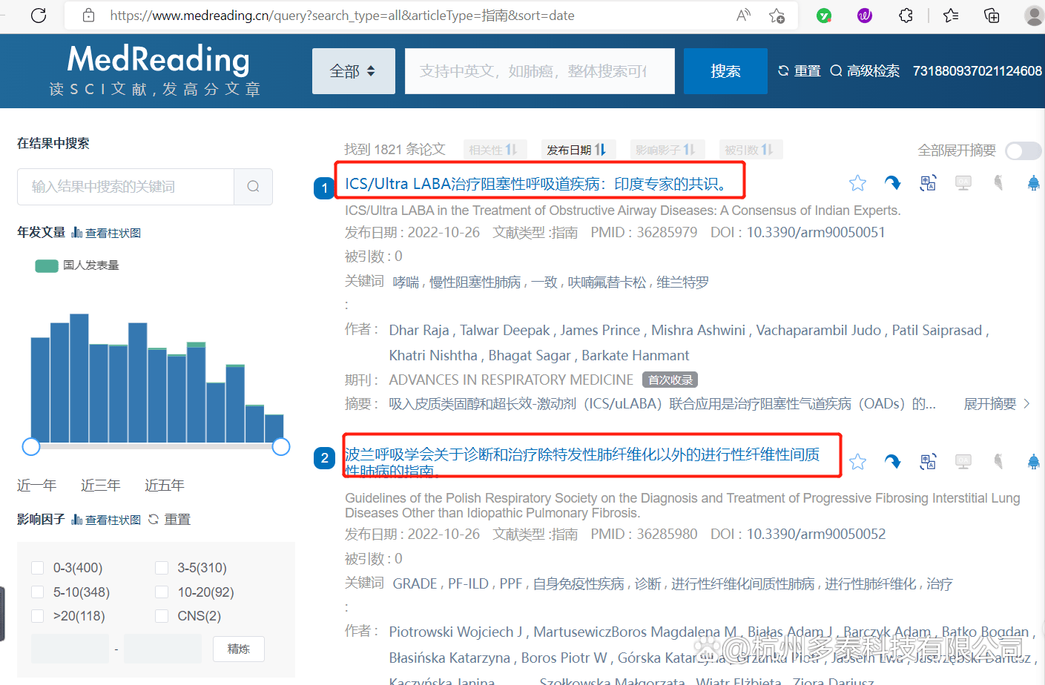Favorite article 2 with the star icon
The width and height of the screenshot is (1045, 685).
tap(858, 462)
